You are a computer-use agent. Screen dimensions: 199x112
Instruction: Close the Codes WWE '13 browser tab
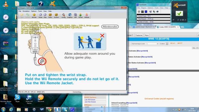178,27
